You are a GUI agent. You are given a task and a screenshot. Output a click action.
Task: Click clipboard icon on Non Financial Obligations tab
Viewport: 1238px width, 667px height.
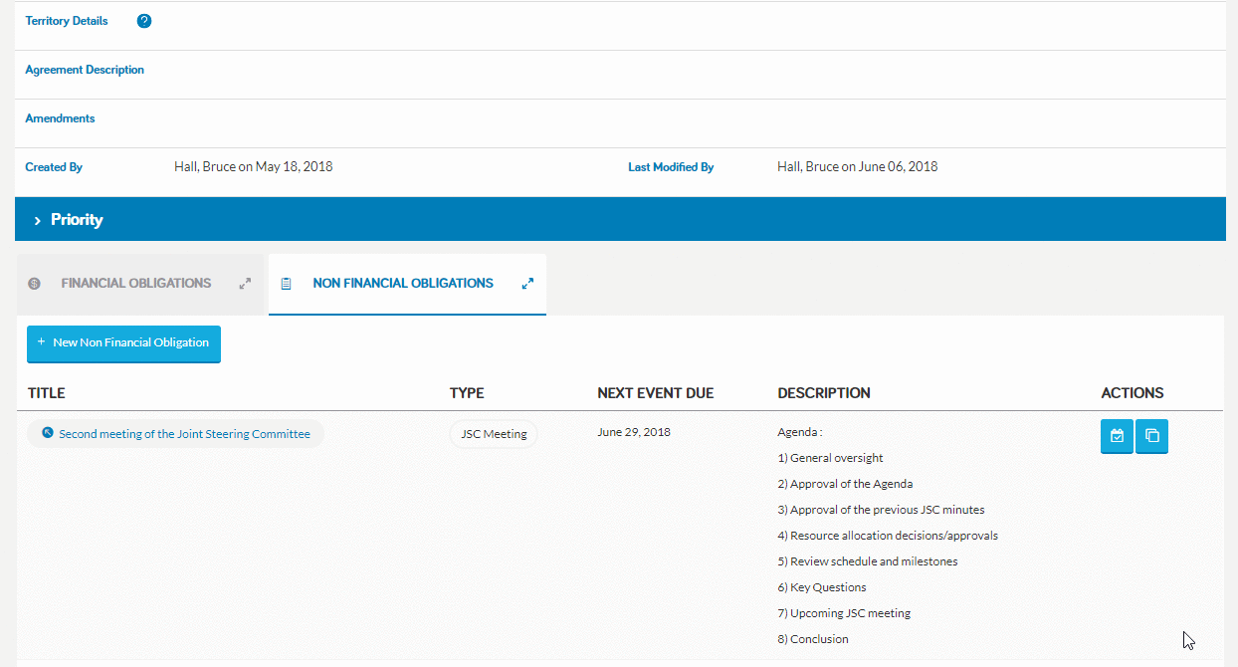(287, 284)
